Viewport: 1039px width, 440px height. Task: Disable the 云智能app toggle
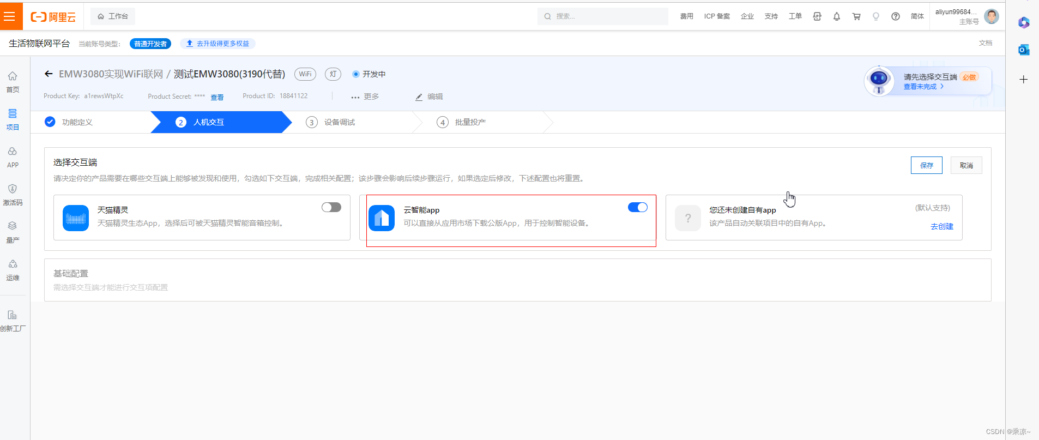tap(637, 207)
